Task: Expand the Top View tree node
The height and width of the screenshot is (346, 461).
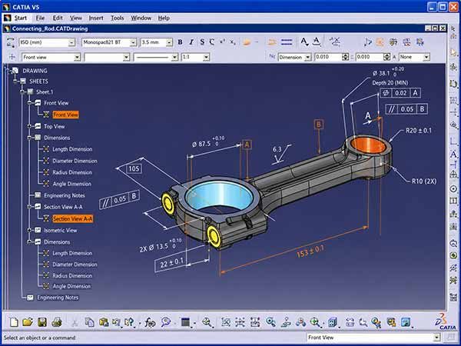Action: point(30,126)
